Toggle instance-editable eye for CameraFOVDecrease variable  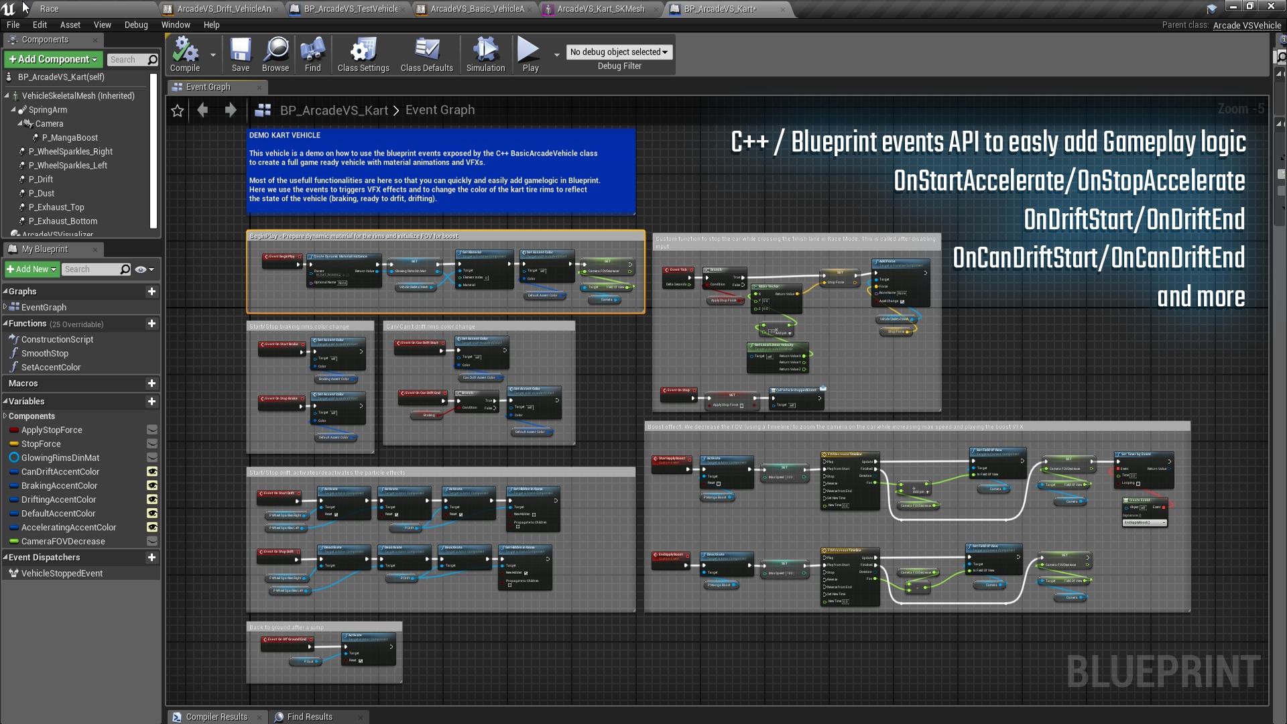click(153, 541)
